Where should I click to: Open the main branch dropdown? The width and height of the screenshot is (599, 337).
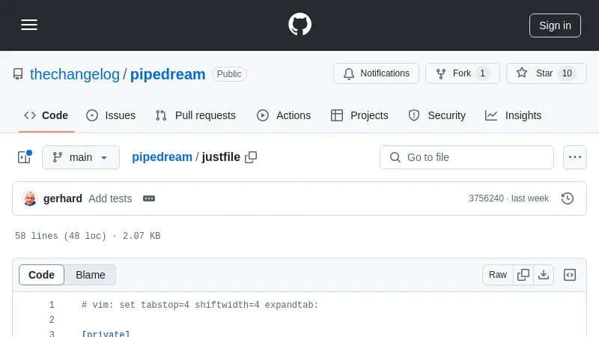[81, 157]
